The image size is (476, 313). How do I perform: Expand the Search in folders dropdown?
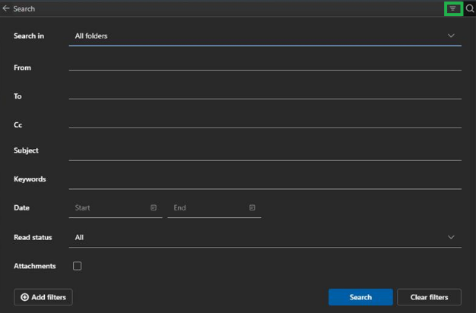265,36
